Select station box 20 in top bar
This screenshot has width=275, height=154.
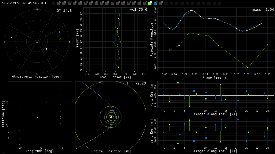click(x=161, y=3)
